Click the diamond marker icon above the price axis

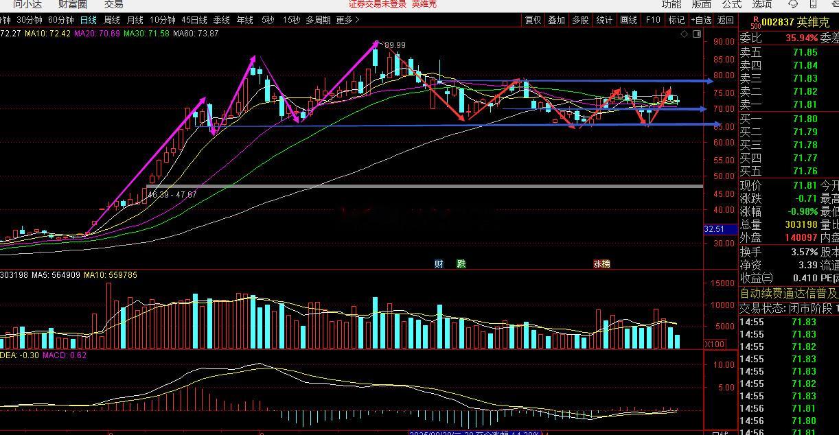pos(684,34)
